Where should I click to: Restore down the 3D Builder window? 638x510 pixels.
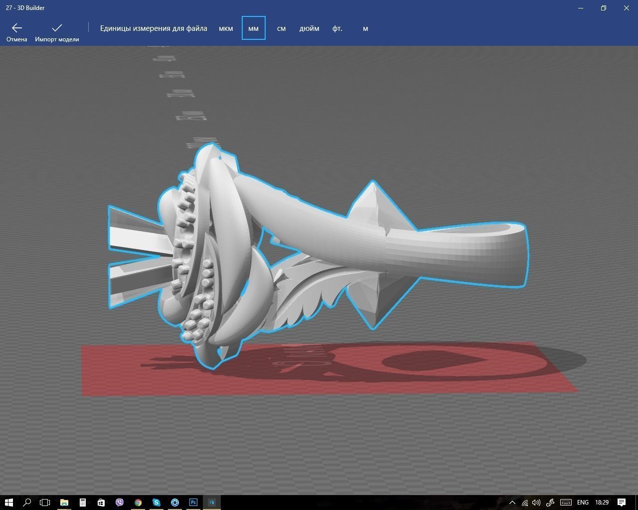[x=604, y=8]
